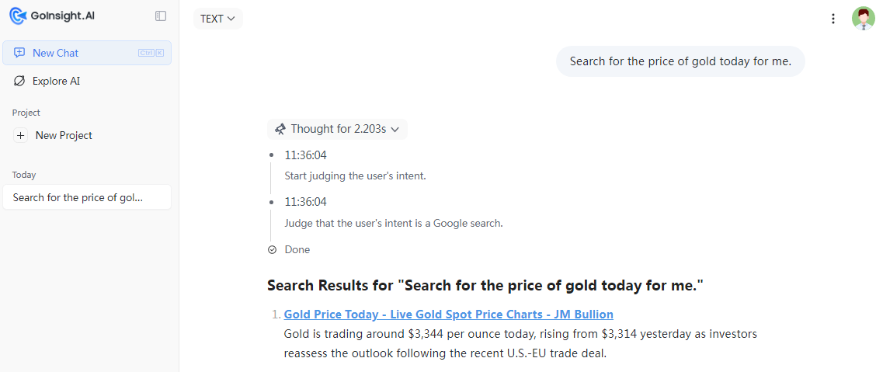
Task: Open Gold Price Today JM Bullion link
Action: 449,314
